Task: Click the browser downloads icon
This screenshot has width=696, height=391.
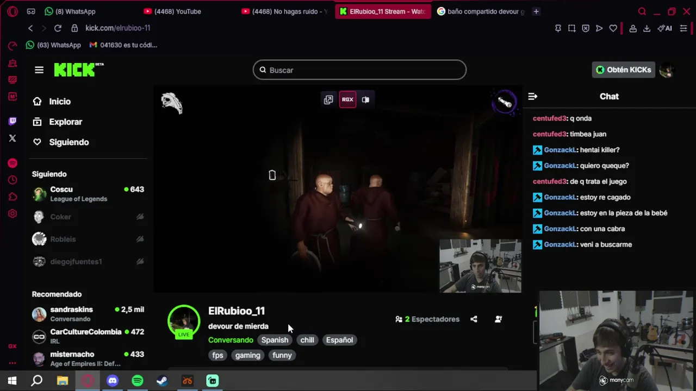Action: (x=647, y=28)
